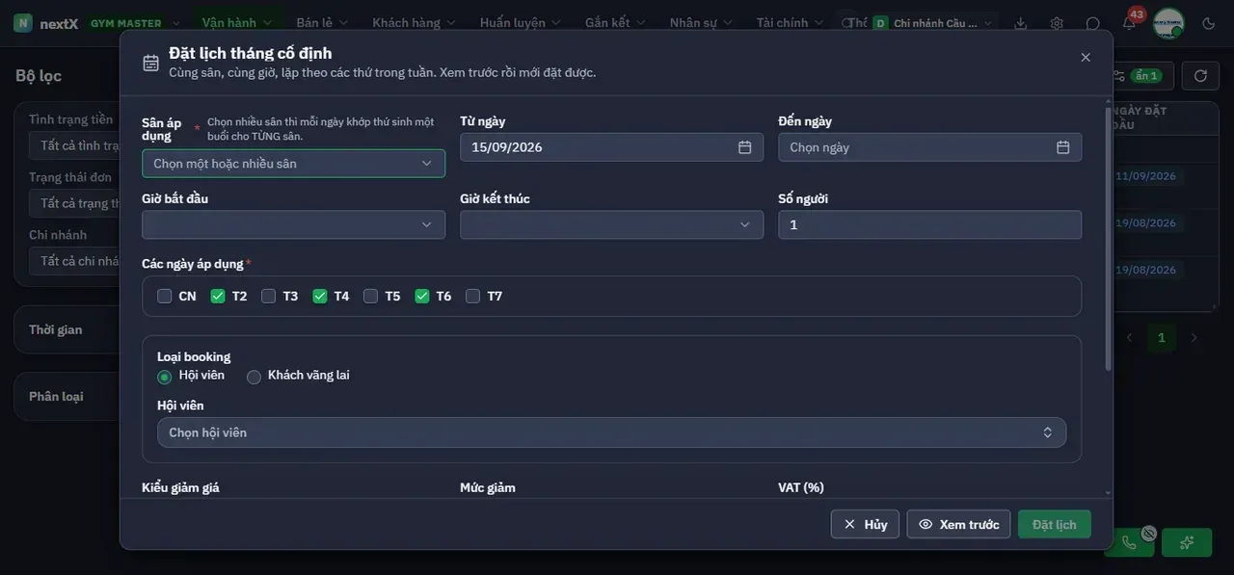The width and height of the screenshot is (1234, 575).
Task: Click the refresh icon behind the dialog
Action: tap(1200, 76)
